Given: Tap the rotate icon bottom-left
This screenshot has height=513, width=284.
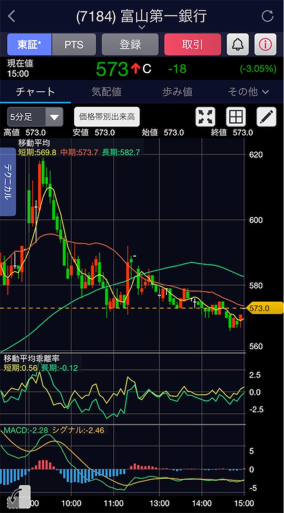Looking at the screenshot, I should point(19,497).
